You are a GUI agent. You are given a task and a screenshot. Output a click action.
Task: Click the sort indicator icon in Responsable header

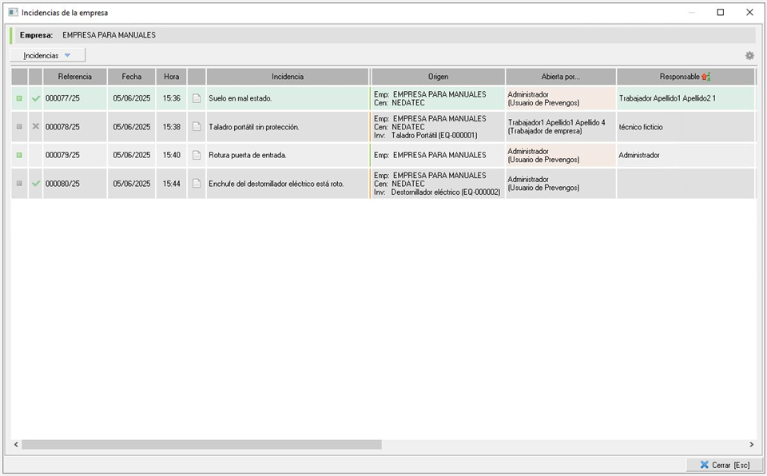(x=705, y=77)
